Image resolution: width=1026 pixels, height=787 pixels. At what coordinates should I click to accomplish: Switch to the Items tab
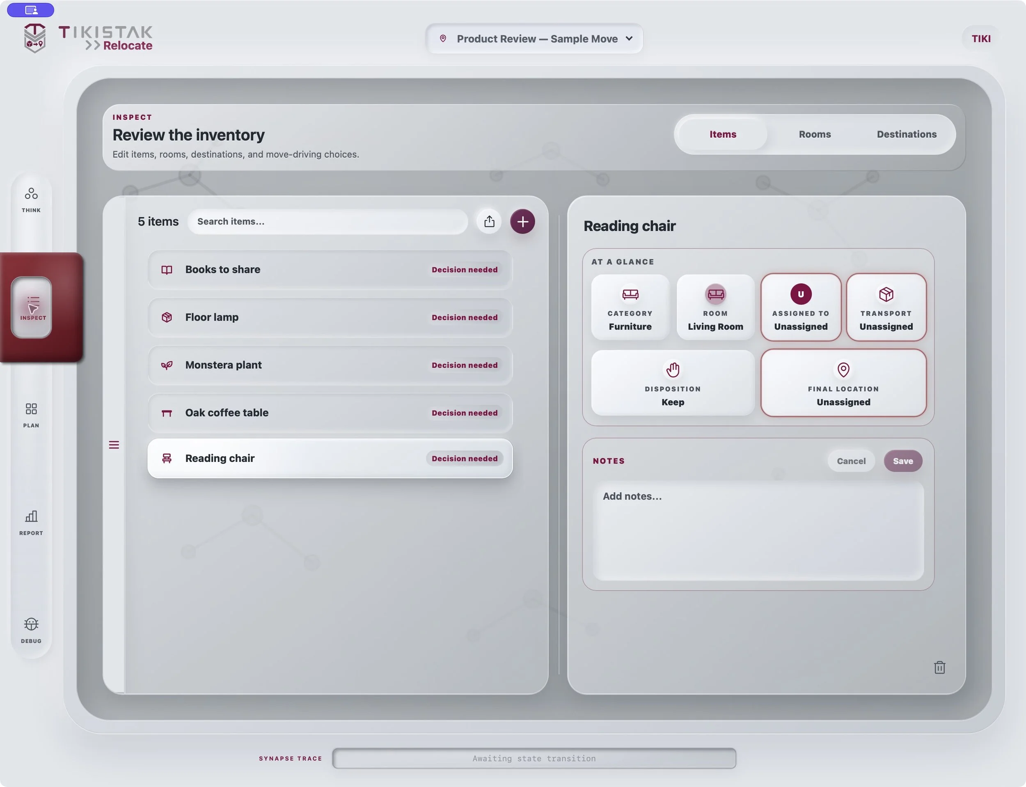(723, 134)
